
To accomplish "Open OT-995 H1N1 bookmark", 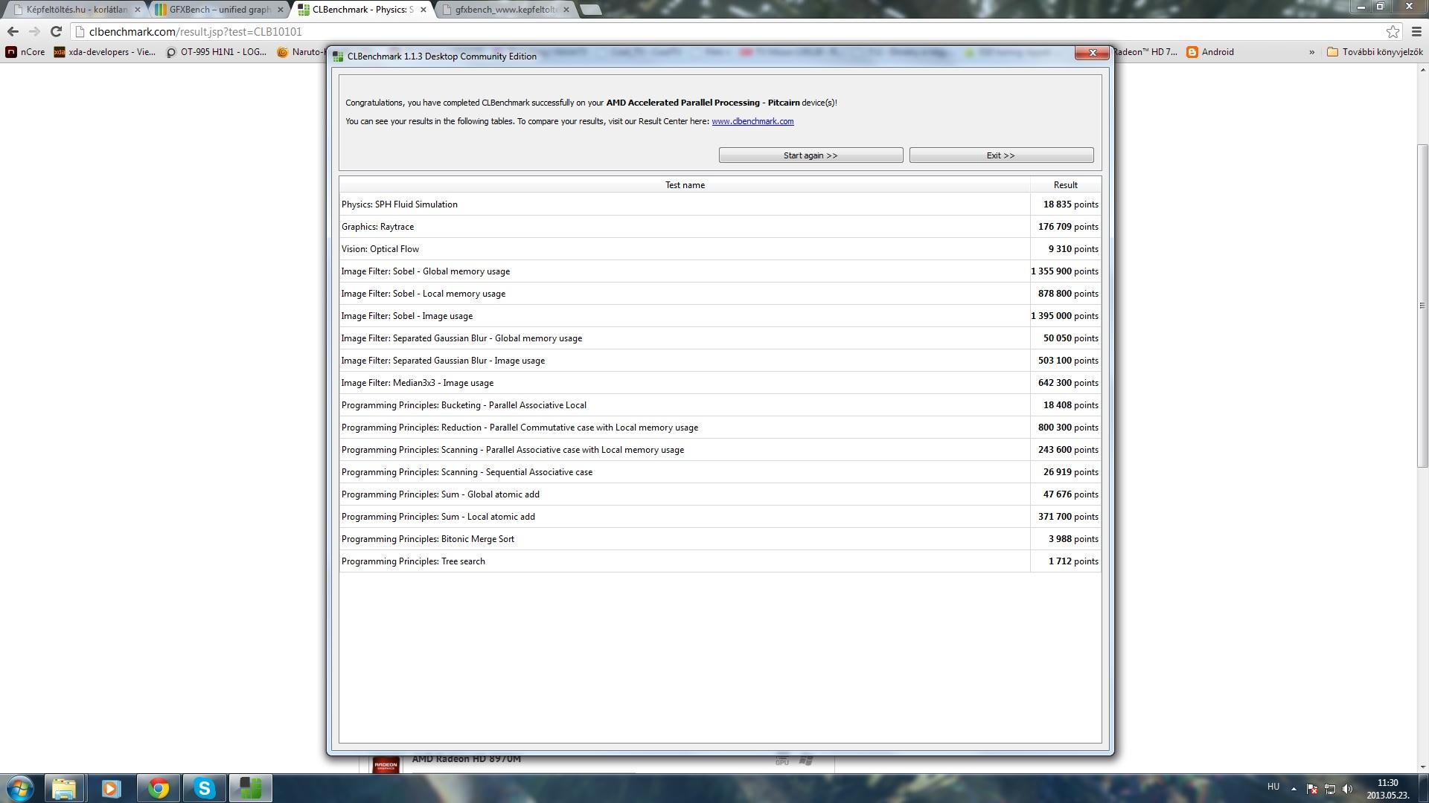I will coord(216,52).
